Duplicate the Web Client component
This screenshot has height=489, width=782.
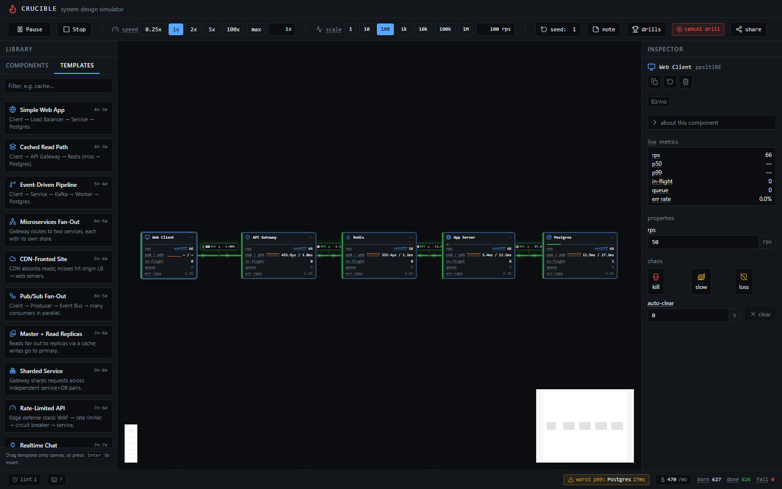click(x=654, y=82)
